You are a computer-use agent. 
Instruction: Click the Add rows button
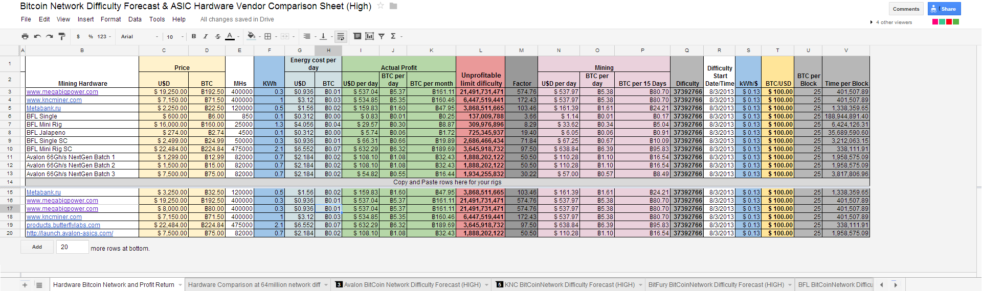pos(37,247)
